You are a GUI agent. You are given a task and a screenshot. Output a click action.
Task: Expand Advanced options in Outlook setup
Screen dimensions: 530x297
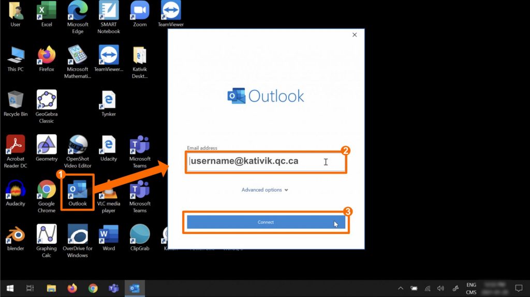(264, 190)
